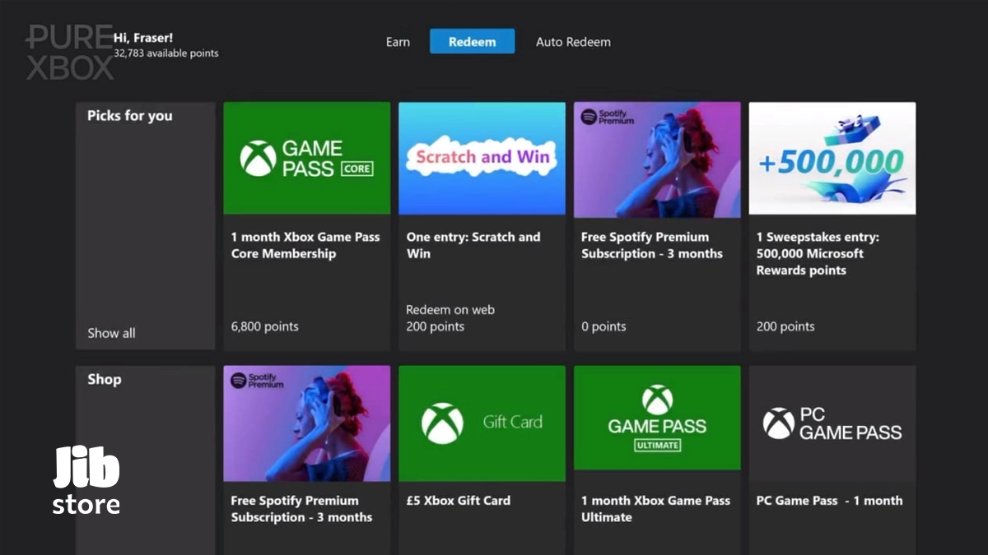Viewport: 988px width, 555px height.
Task: Open the Auto Redeem tab
Action: [573, 42]
